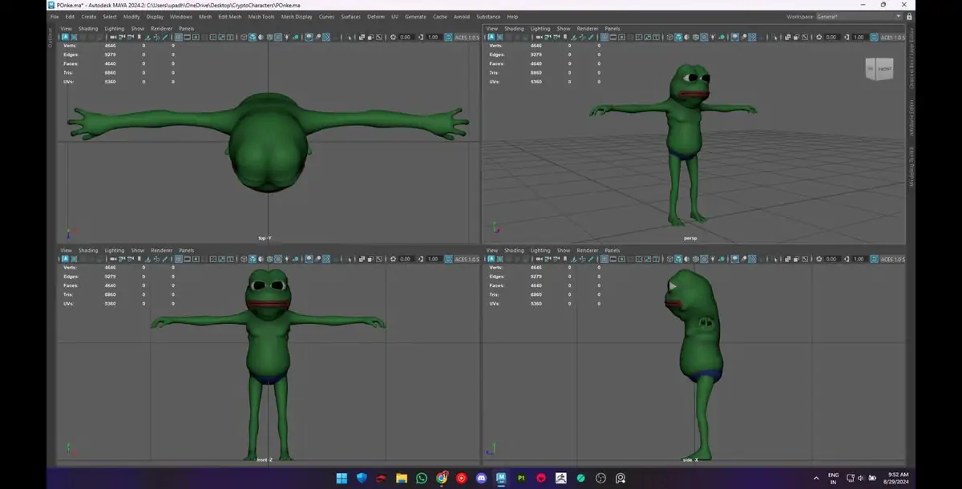Click the ViewCube in the persp viewport
Viewport: 962px width, 489px height.
[879, 69]
